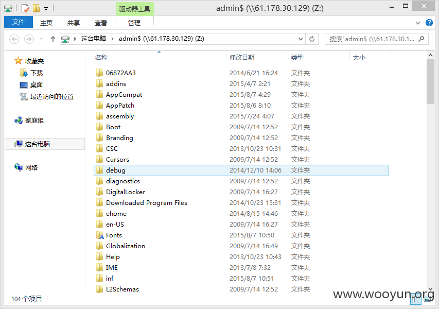Open Help with the blue question icon
This screenshot has height=309, width=439.
pos(429,23)
